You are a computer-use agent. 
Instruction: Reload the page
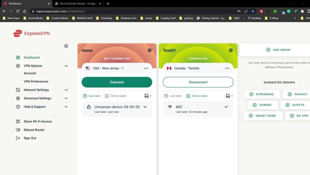tap(18, 11)
